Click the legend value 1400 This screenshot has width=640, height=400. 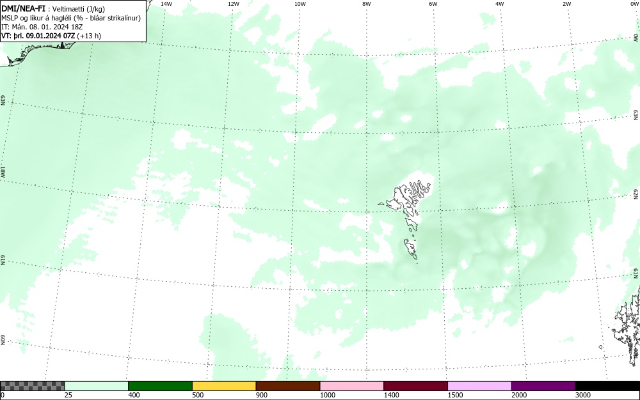pyautogui.click(x=392, y=395)
